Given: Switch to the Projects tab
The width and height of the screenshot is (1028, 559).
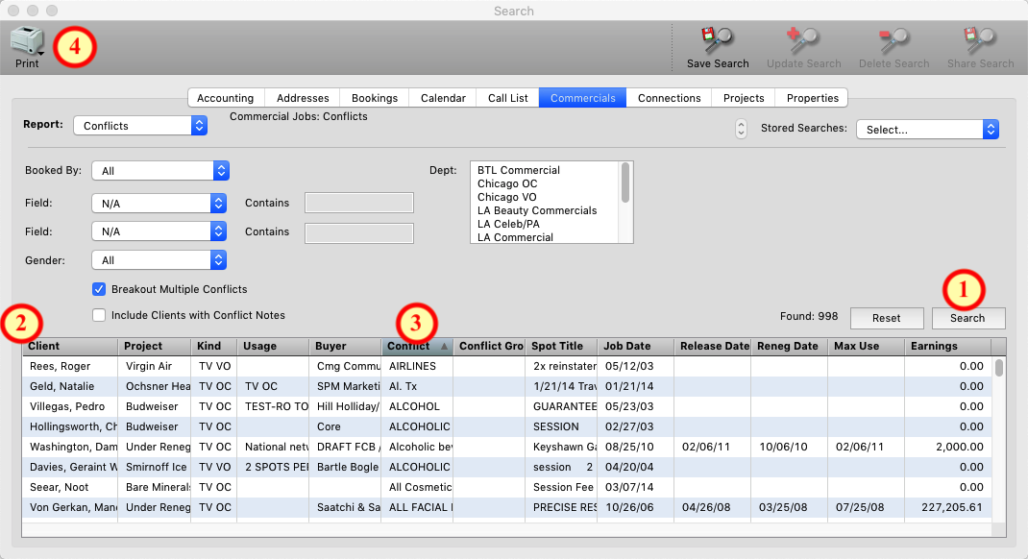Looking at the screenshot, I should (x=744, y=98).
